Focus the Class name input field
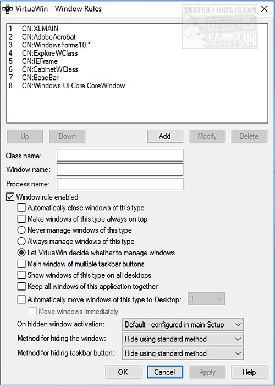The height and width of the screenshot is (386, 275). point(120,156)
